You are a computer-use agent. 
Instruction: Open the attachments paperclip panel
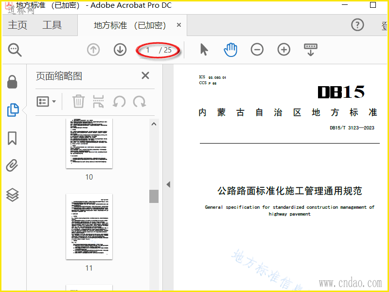[12, 165]
